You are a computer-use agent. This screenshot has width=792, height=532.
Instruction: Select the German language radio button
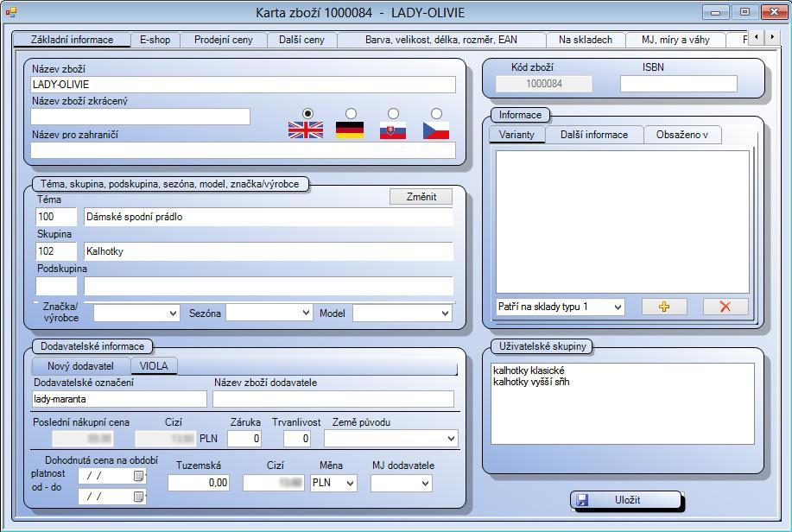pos(351,113)
